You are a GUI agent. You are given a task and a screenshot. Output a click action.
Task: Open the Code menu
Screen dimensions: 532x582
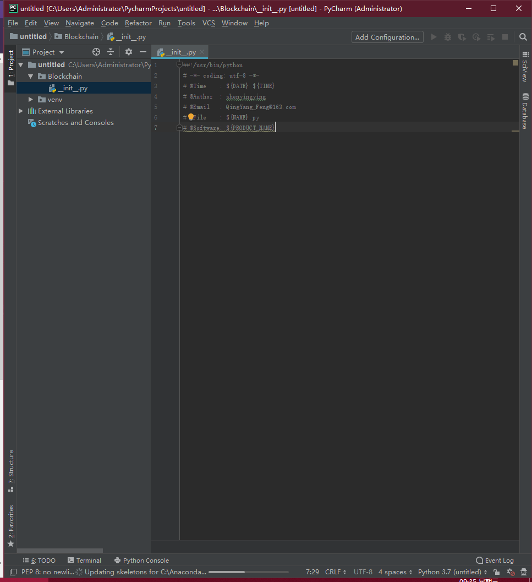pyautogui.click(x=109, y=23)
